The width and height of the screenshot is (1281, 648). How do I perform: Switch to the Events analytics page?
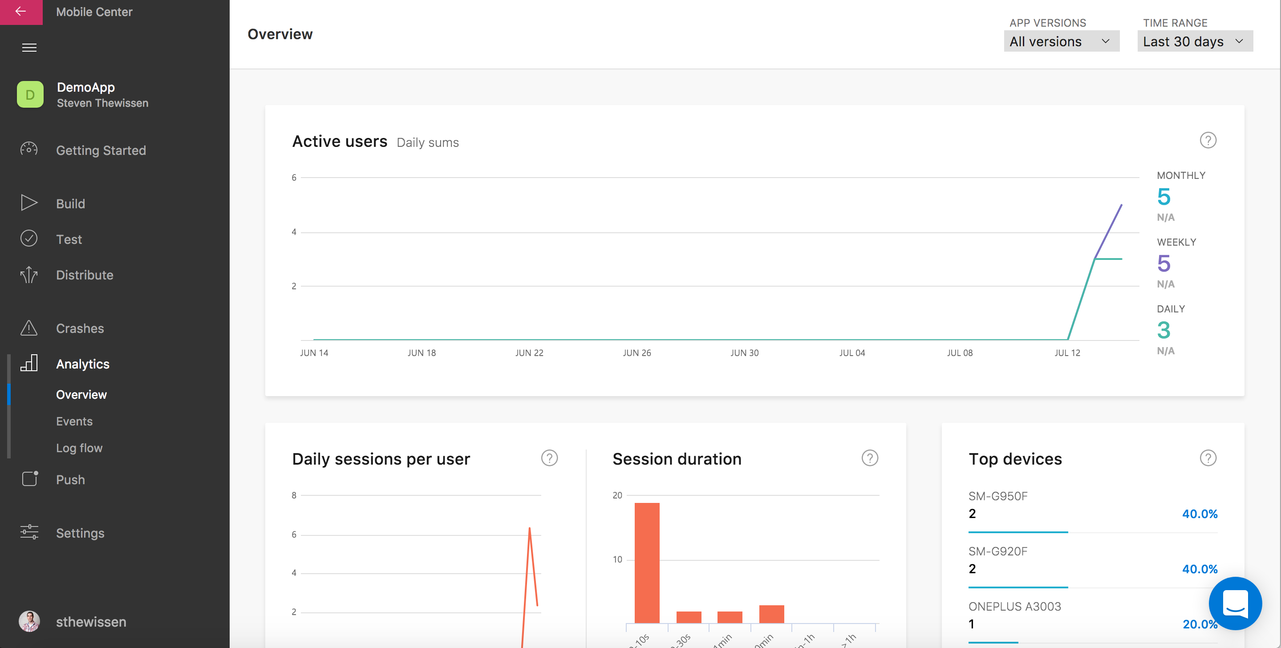point(74,421)
